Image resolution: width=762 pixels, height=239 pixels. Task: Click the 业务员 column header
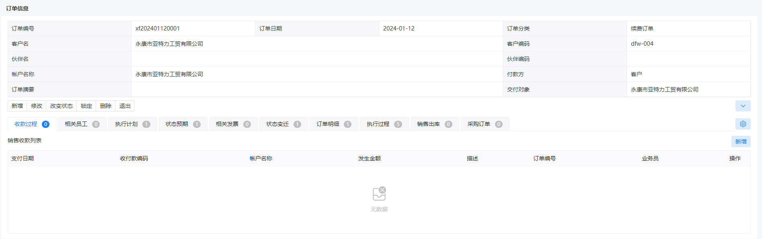point(650,158)
